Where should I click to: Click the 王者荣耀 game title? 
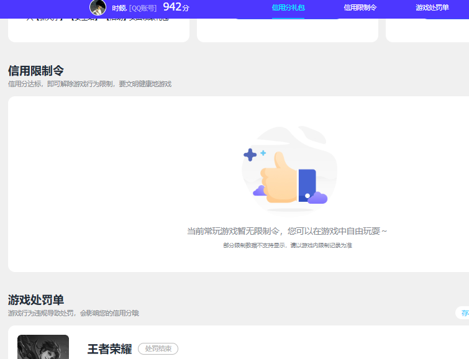(109, 349)
